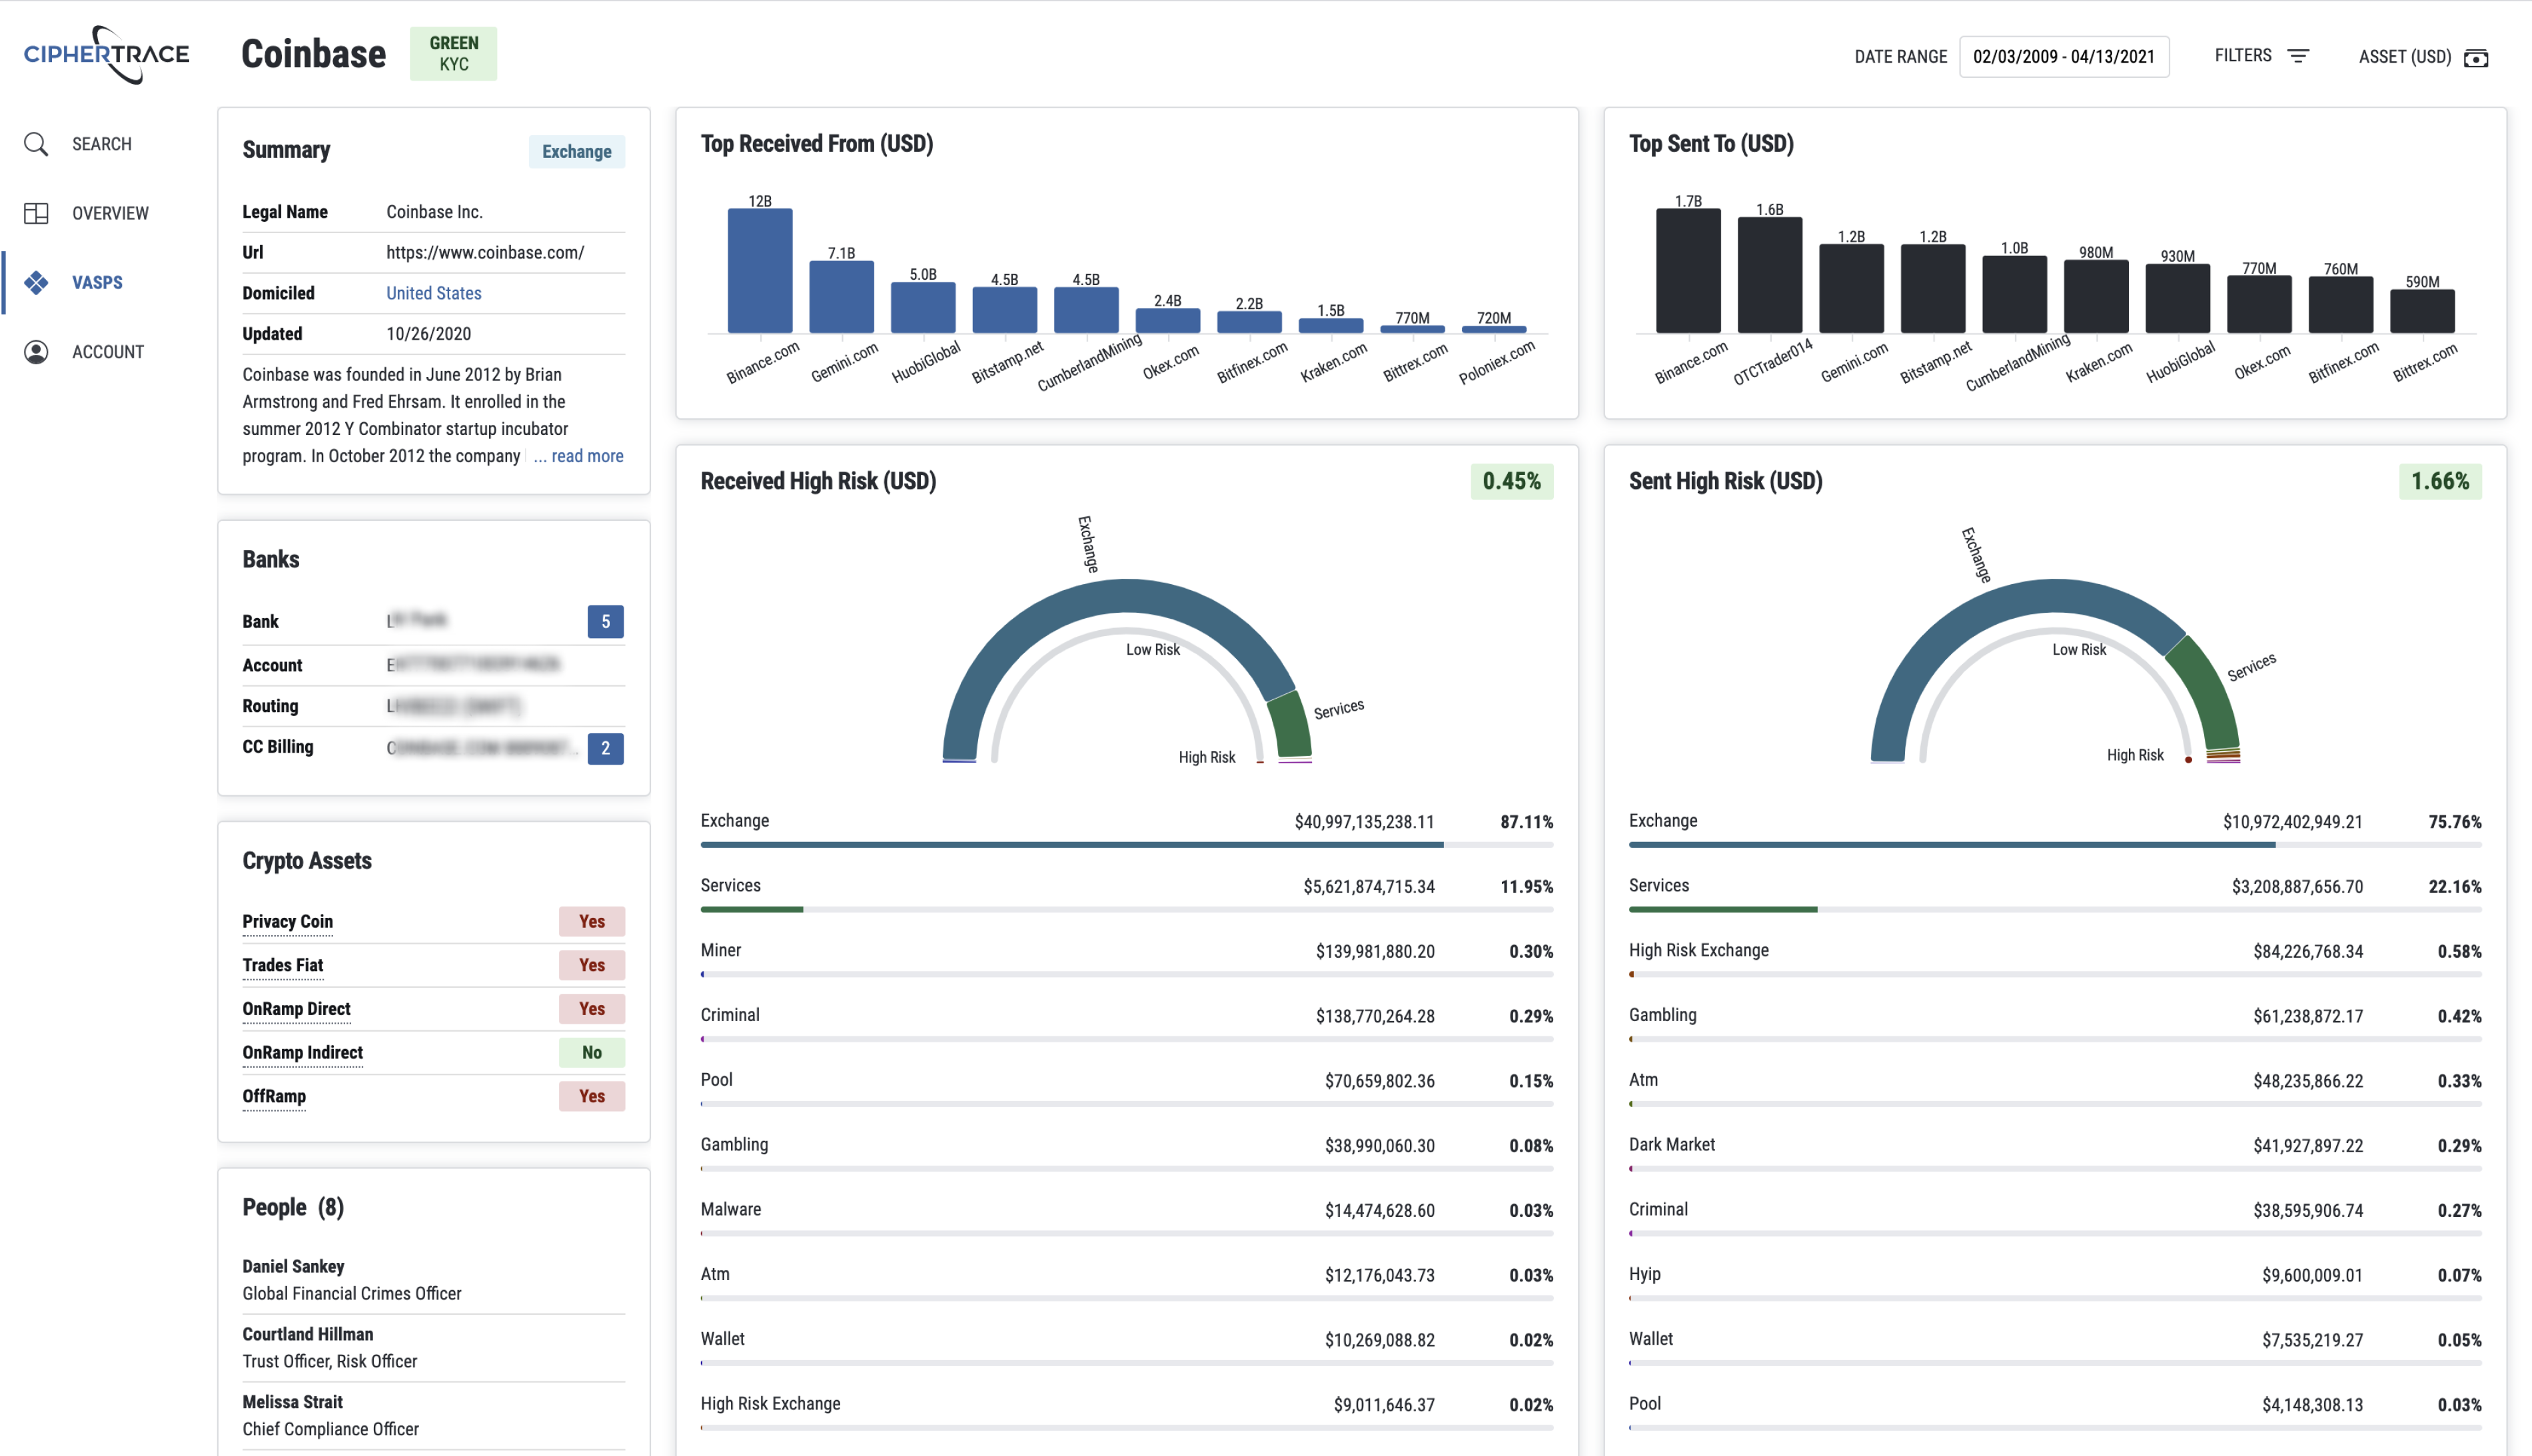Select VASPS in sidebar
The image size is (2532, 1456).
(97, 283)
